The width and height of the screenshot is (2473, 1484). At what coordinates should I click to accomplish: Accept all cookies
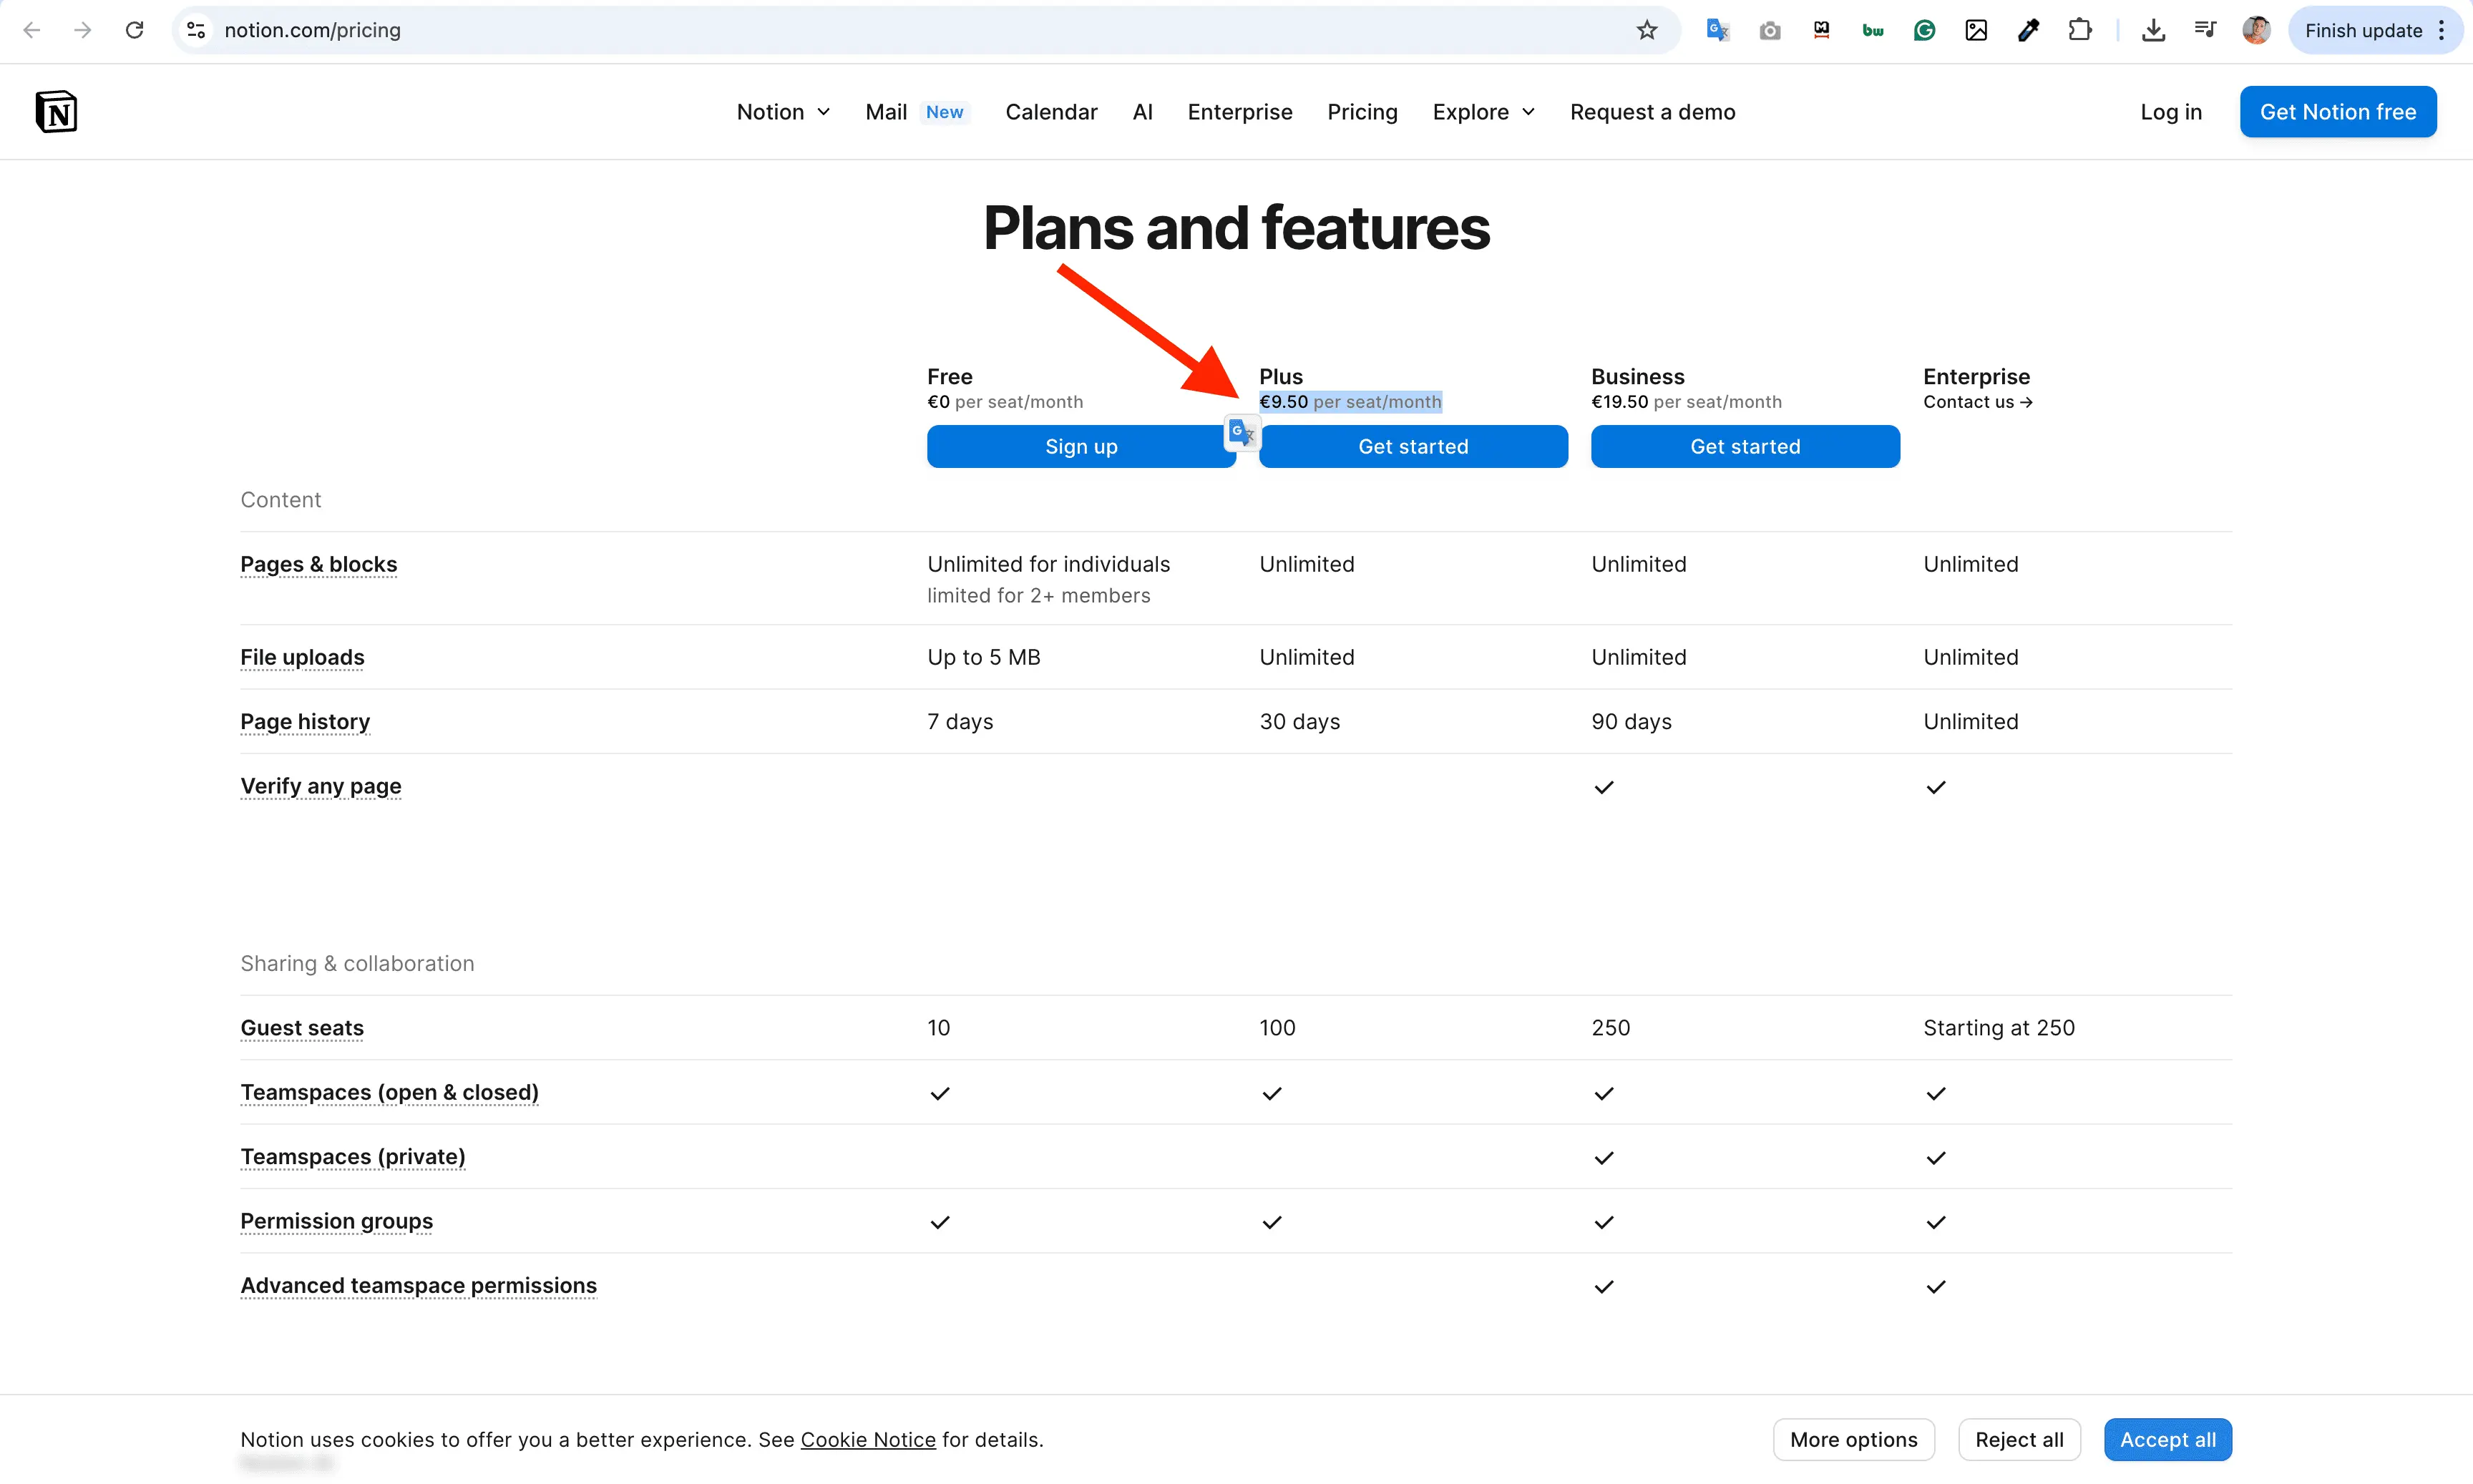[x=2167, y=1439]
